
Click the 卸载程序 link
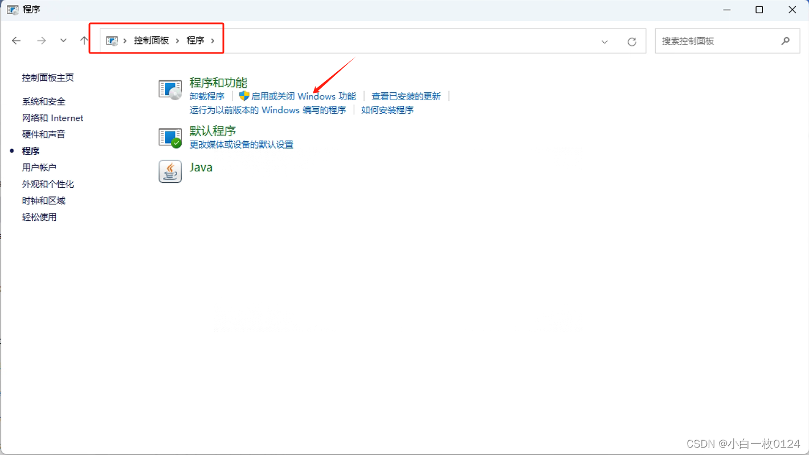pos(207,96)
